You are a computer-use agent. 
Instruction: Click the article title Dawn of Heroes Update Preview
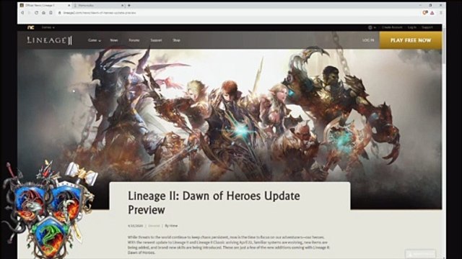214,203
